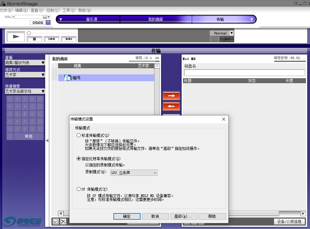Image resolution: width=310 pixels, height=229 pixels.
Task: Open the 文件 menu
Action: click(6, 10)
